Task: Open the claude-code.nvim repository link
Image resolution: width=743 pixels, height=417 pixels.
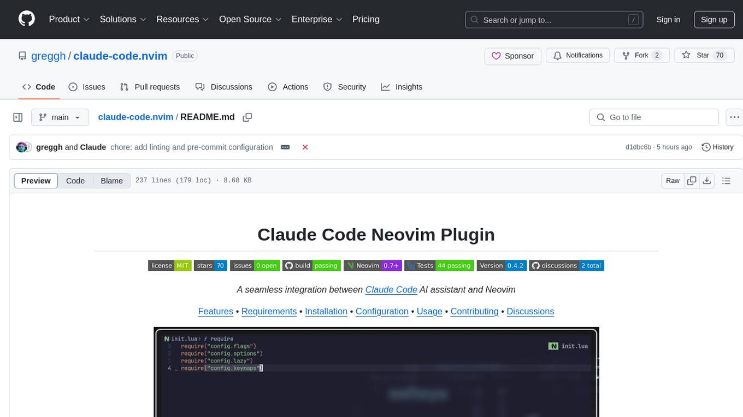Action: tap(120, 56)
